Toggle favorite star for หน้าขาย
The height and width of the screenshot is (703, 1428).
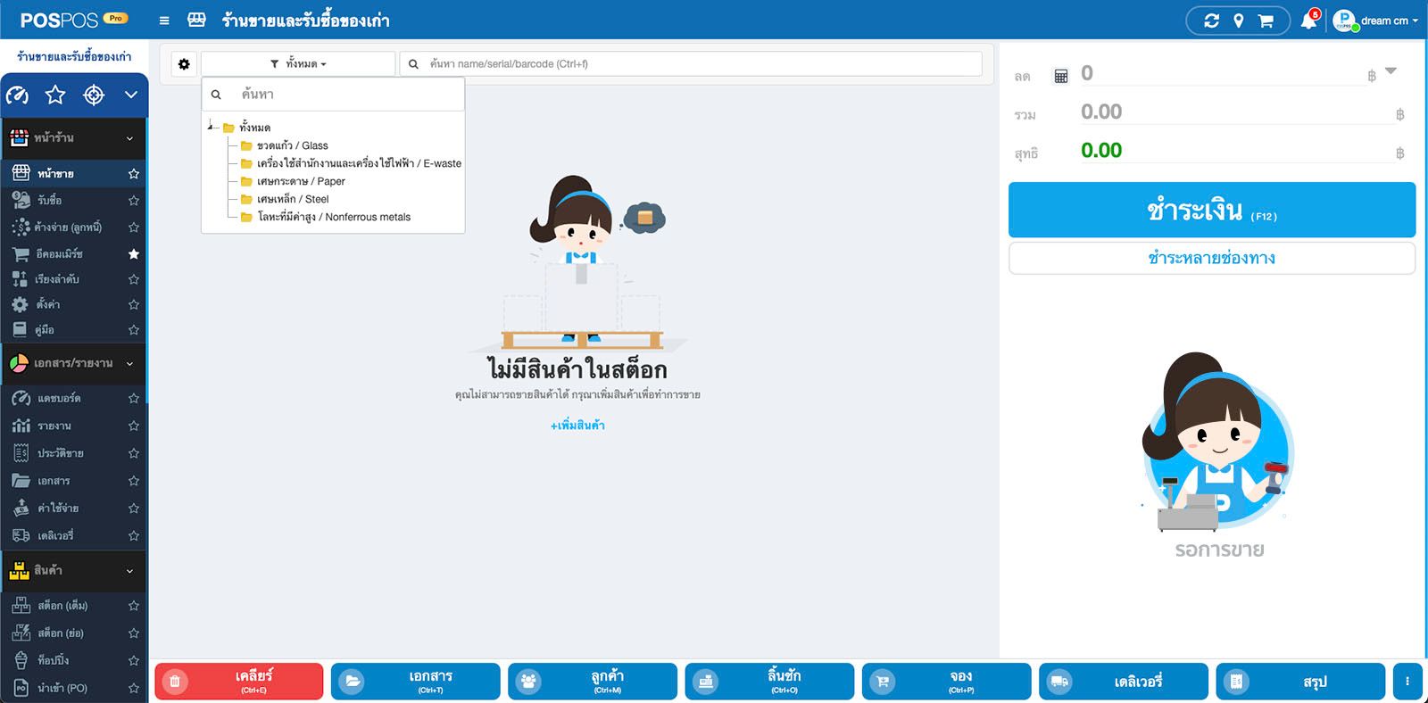coord(134,173)
